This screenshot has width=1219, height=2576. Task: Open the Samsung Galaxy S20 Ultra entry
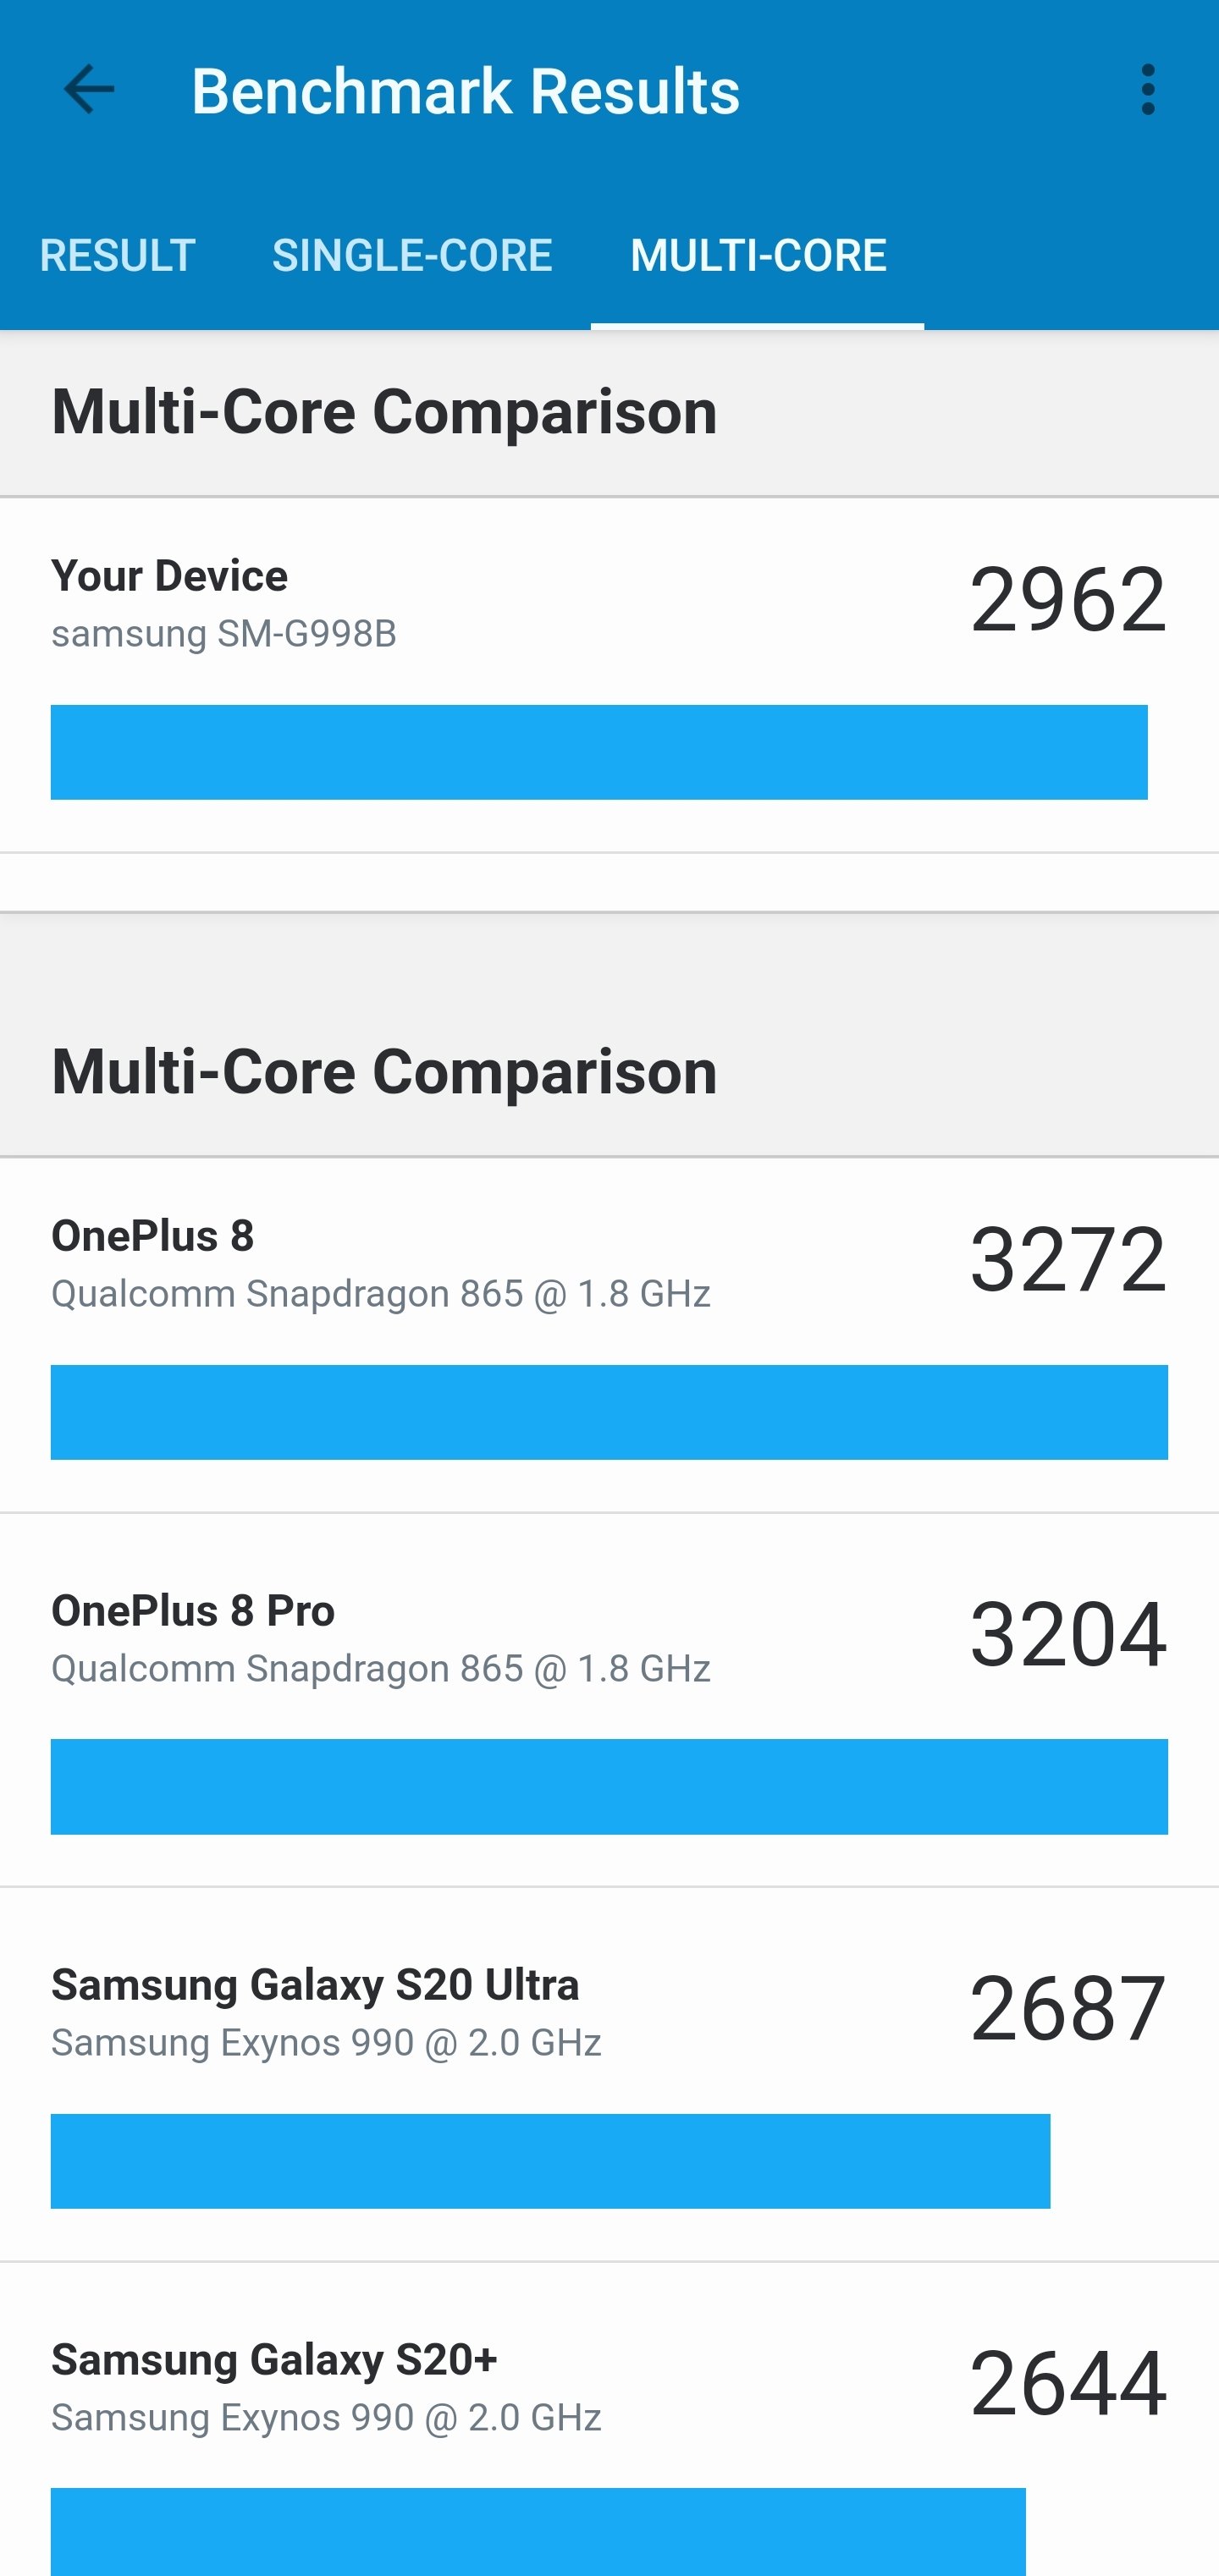click(315, 1985)
